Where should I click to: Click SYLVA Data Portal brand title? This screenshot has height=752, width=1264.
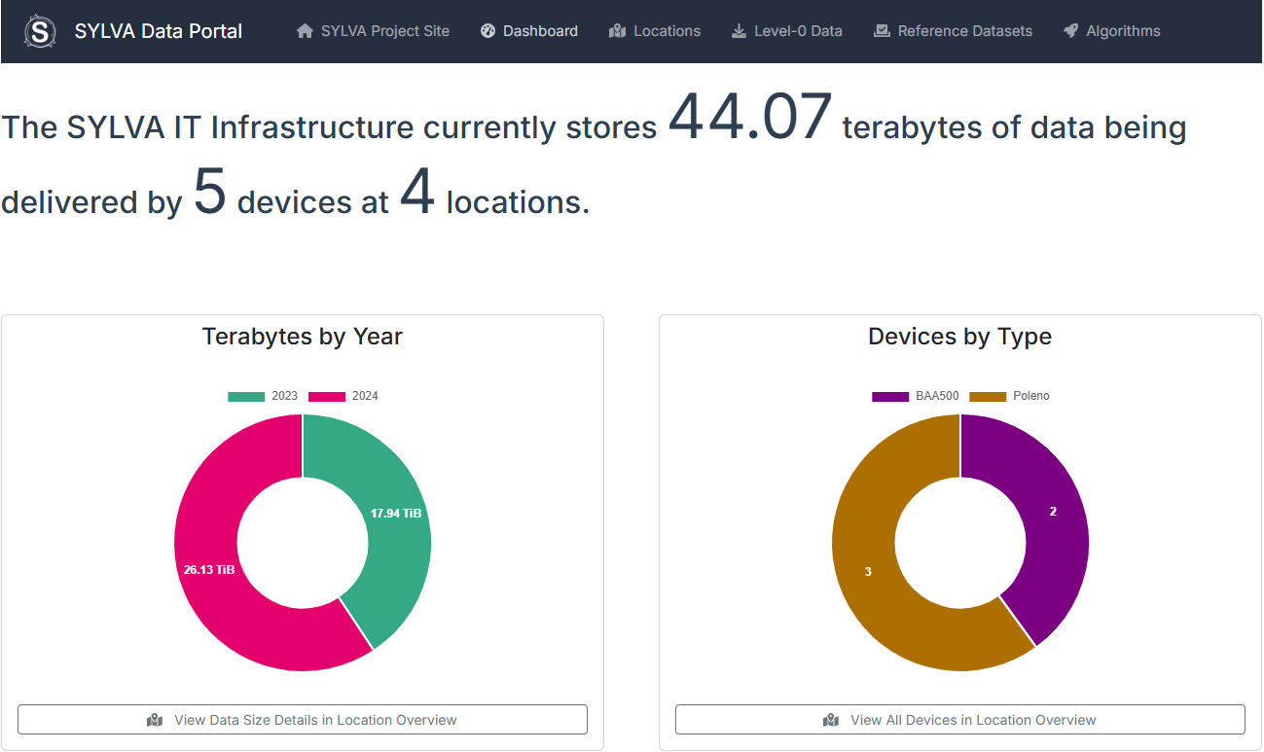(159, 31)
